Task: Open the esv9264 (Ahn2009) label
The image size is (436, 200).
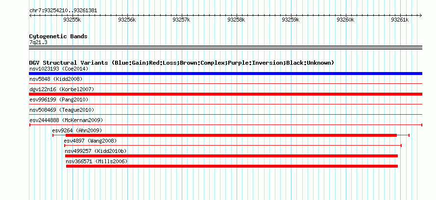Action: point(77,130)
